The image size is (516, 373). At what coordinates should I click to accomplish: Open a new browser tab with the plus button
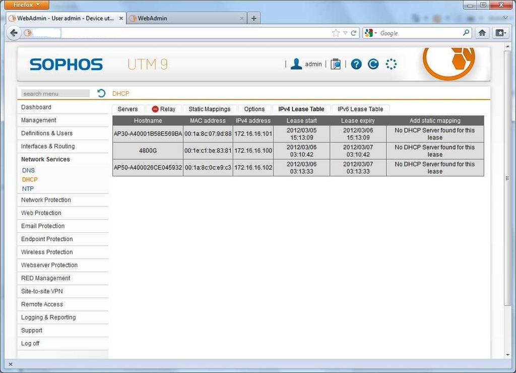pyautogui.click(x=254, y=19)
